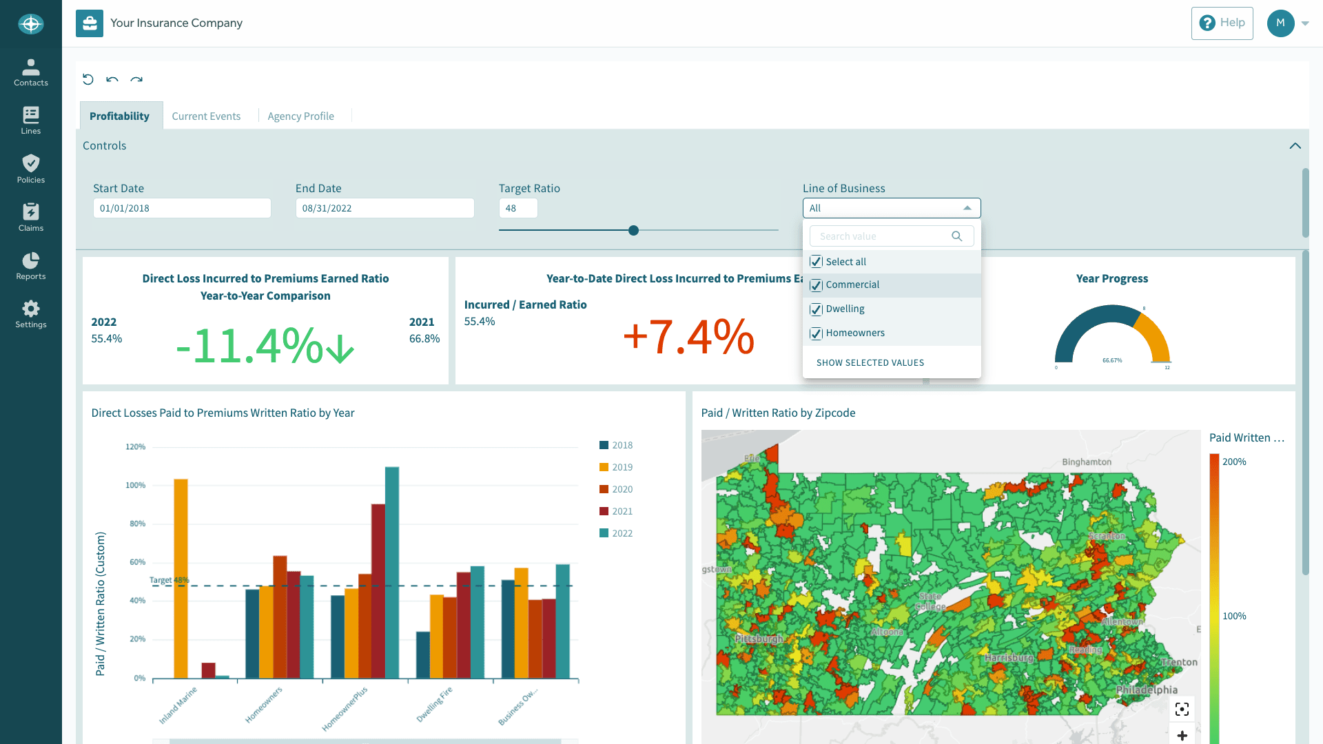This screenshot has height=744, width=1323.
Task: Select the Lines icon in sidebar
Action: tap(30, 120)
